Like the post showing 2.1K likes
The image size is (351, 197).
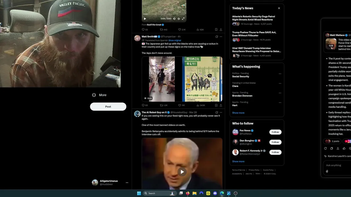182,30
